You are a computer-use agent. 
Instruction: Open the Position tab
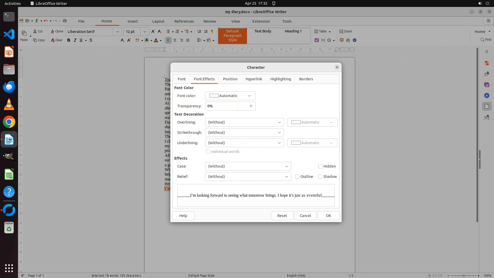coord(230,79)
